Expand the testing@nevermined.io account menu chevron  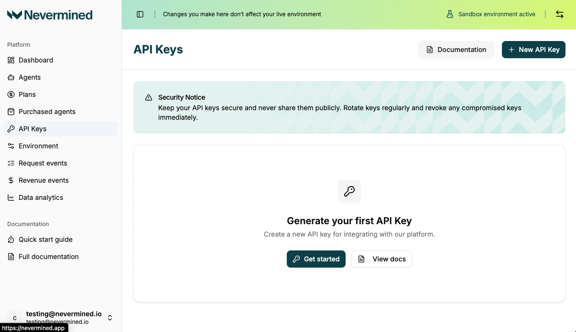[109, 317]
